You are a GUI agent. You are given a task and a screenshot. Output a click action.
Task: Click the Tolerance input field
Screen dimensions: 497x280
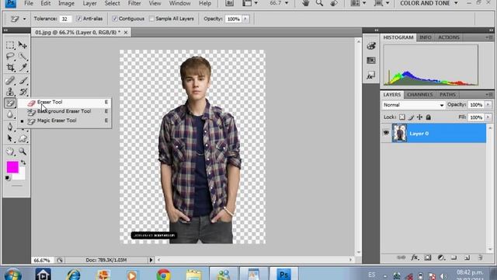65,19
